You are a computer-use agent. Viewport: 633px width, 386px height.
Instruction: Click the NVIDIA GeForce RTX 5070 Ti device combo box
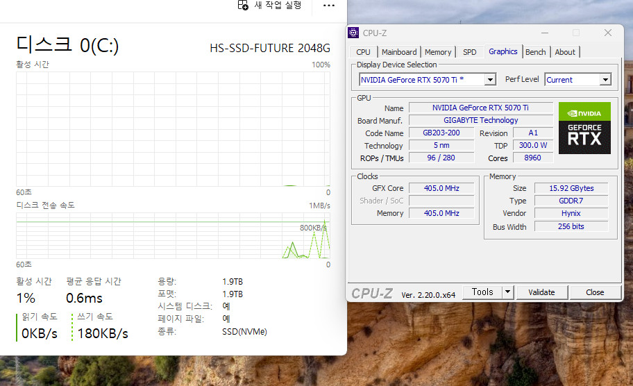pyautogui.click(x=427, y=80)
